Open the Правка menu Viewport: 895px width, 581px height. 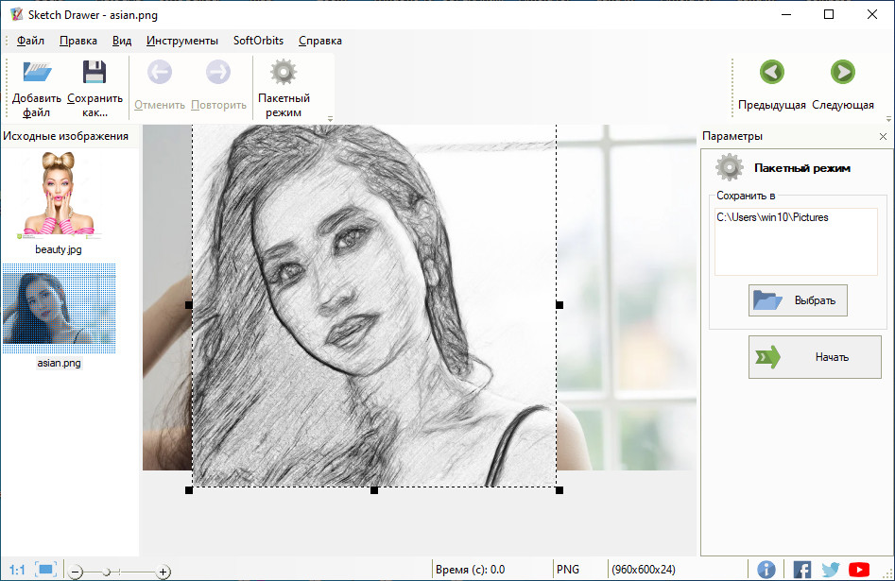pyautogui.click(x=78, y=41)
